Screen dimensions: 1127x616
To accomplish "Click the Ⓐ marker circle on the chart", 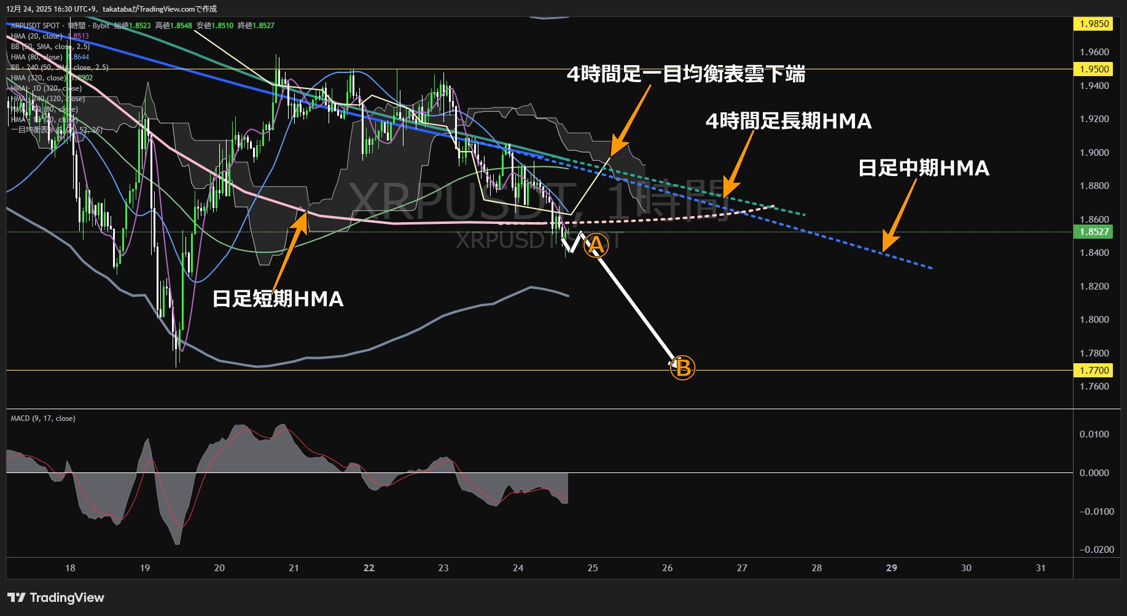I will coord(595,244).
